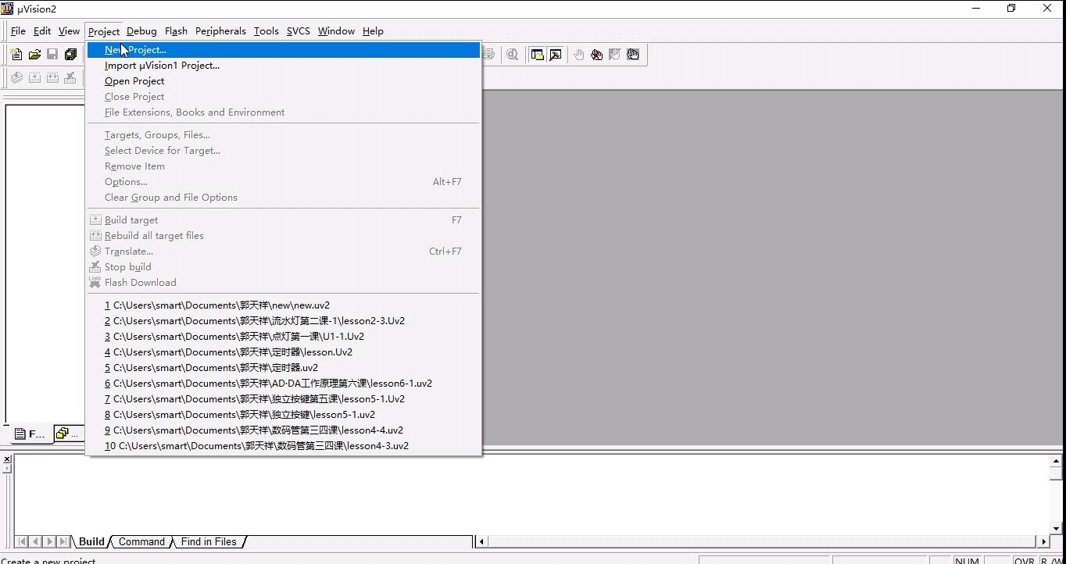1066x564 pixels.
Task: Choose Import µVision1 Project entry
Action: tap(283, 66)
